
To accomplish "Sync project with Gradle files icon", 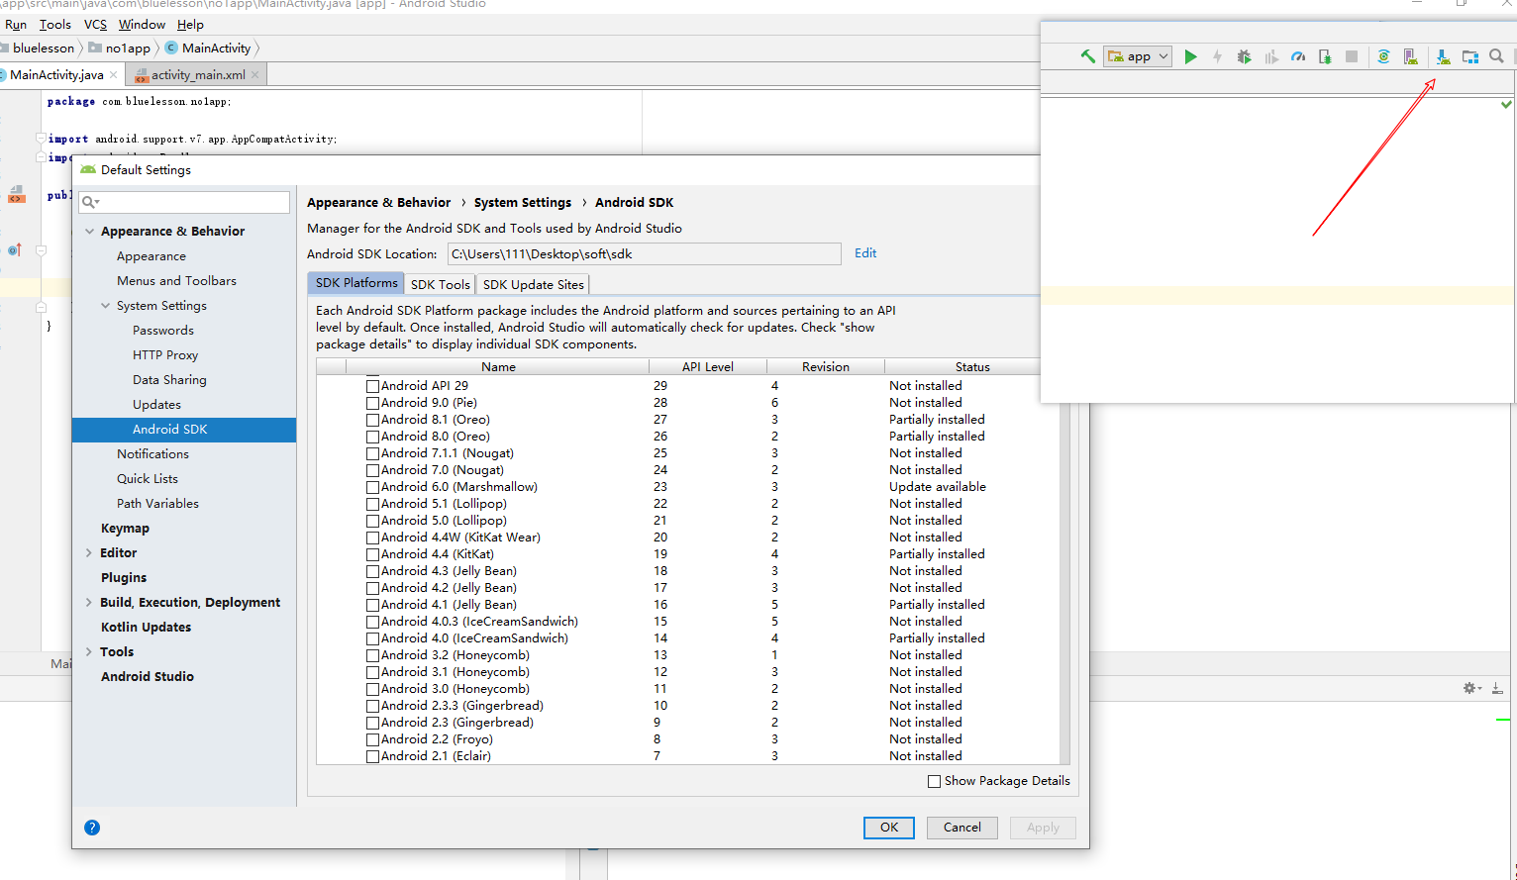I will pos(1383,56).
